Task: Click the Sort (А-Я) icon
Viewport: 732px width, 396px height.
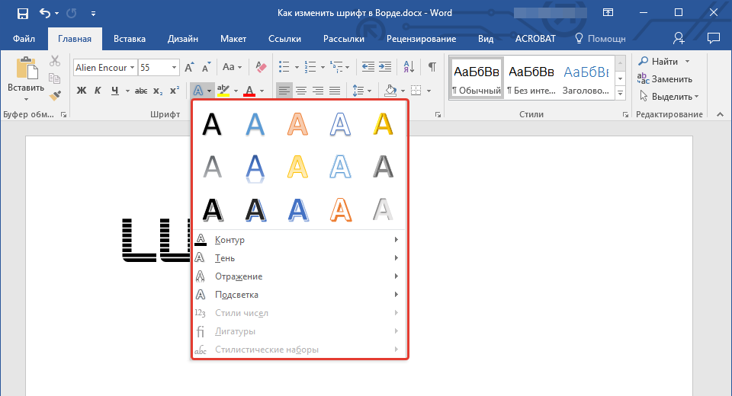Action: [x=410, y=67]
